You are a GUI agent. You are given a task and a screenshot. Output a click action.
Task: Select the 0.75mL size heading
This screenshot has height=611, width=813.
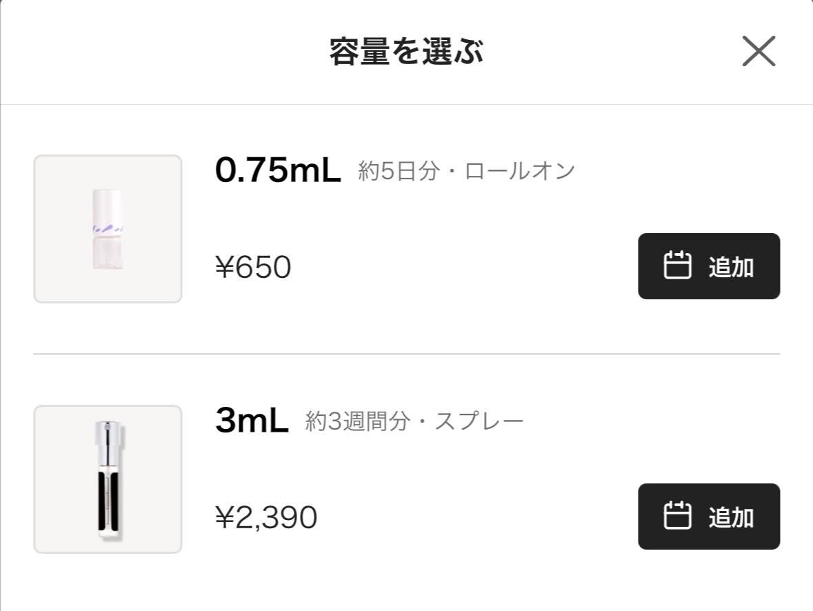click(x=278, y=170)
